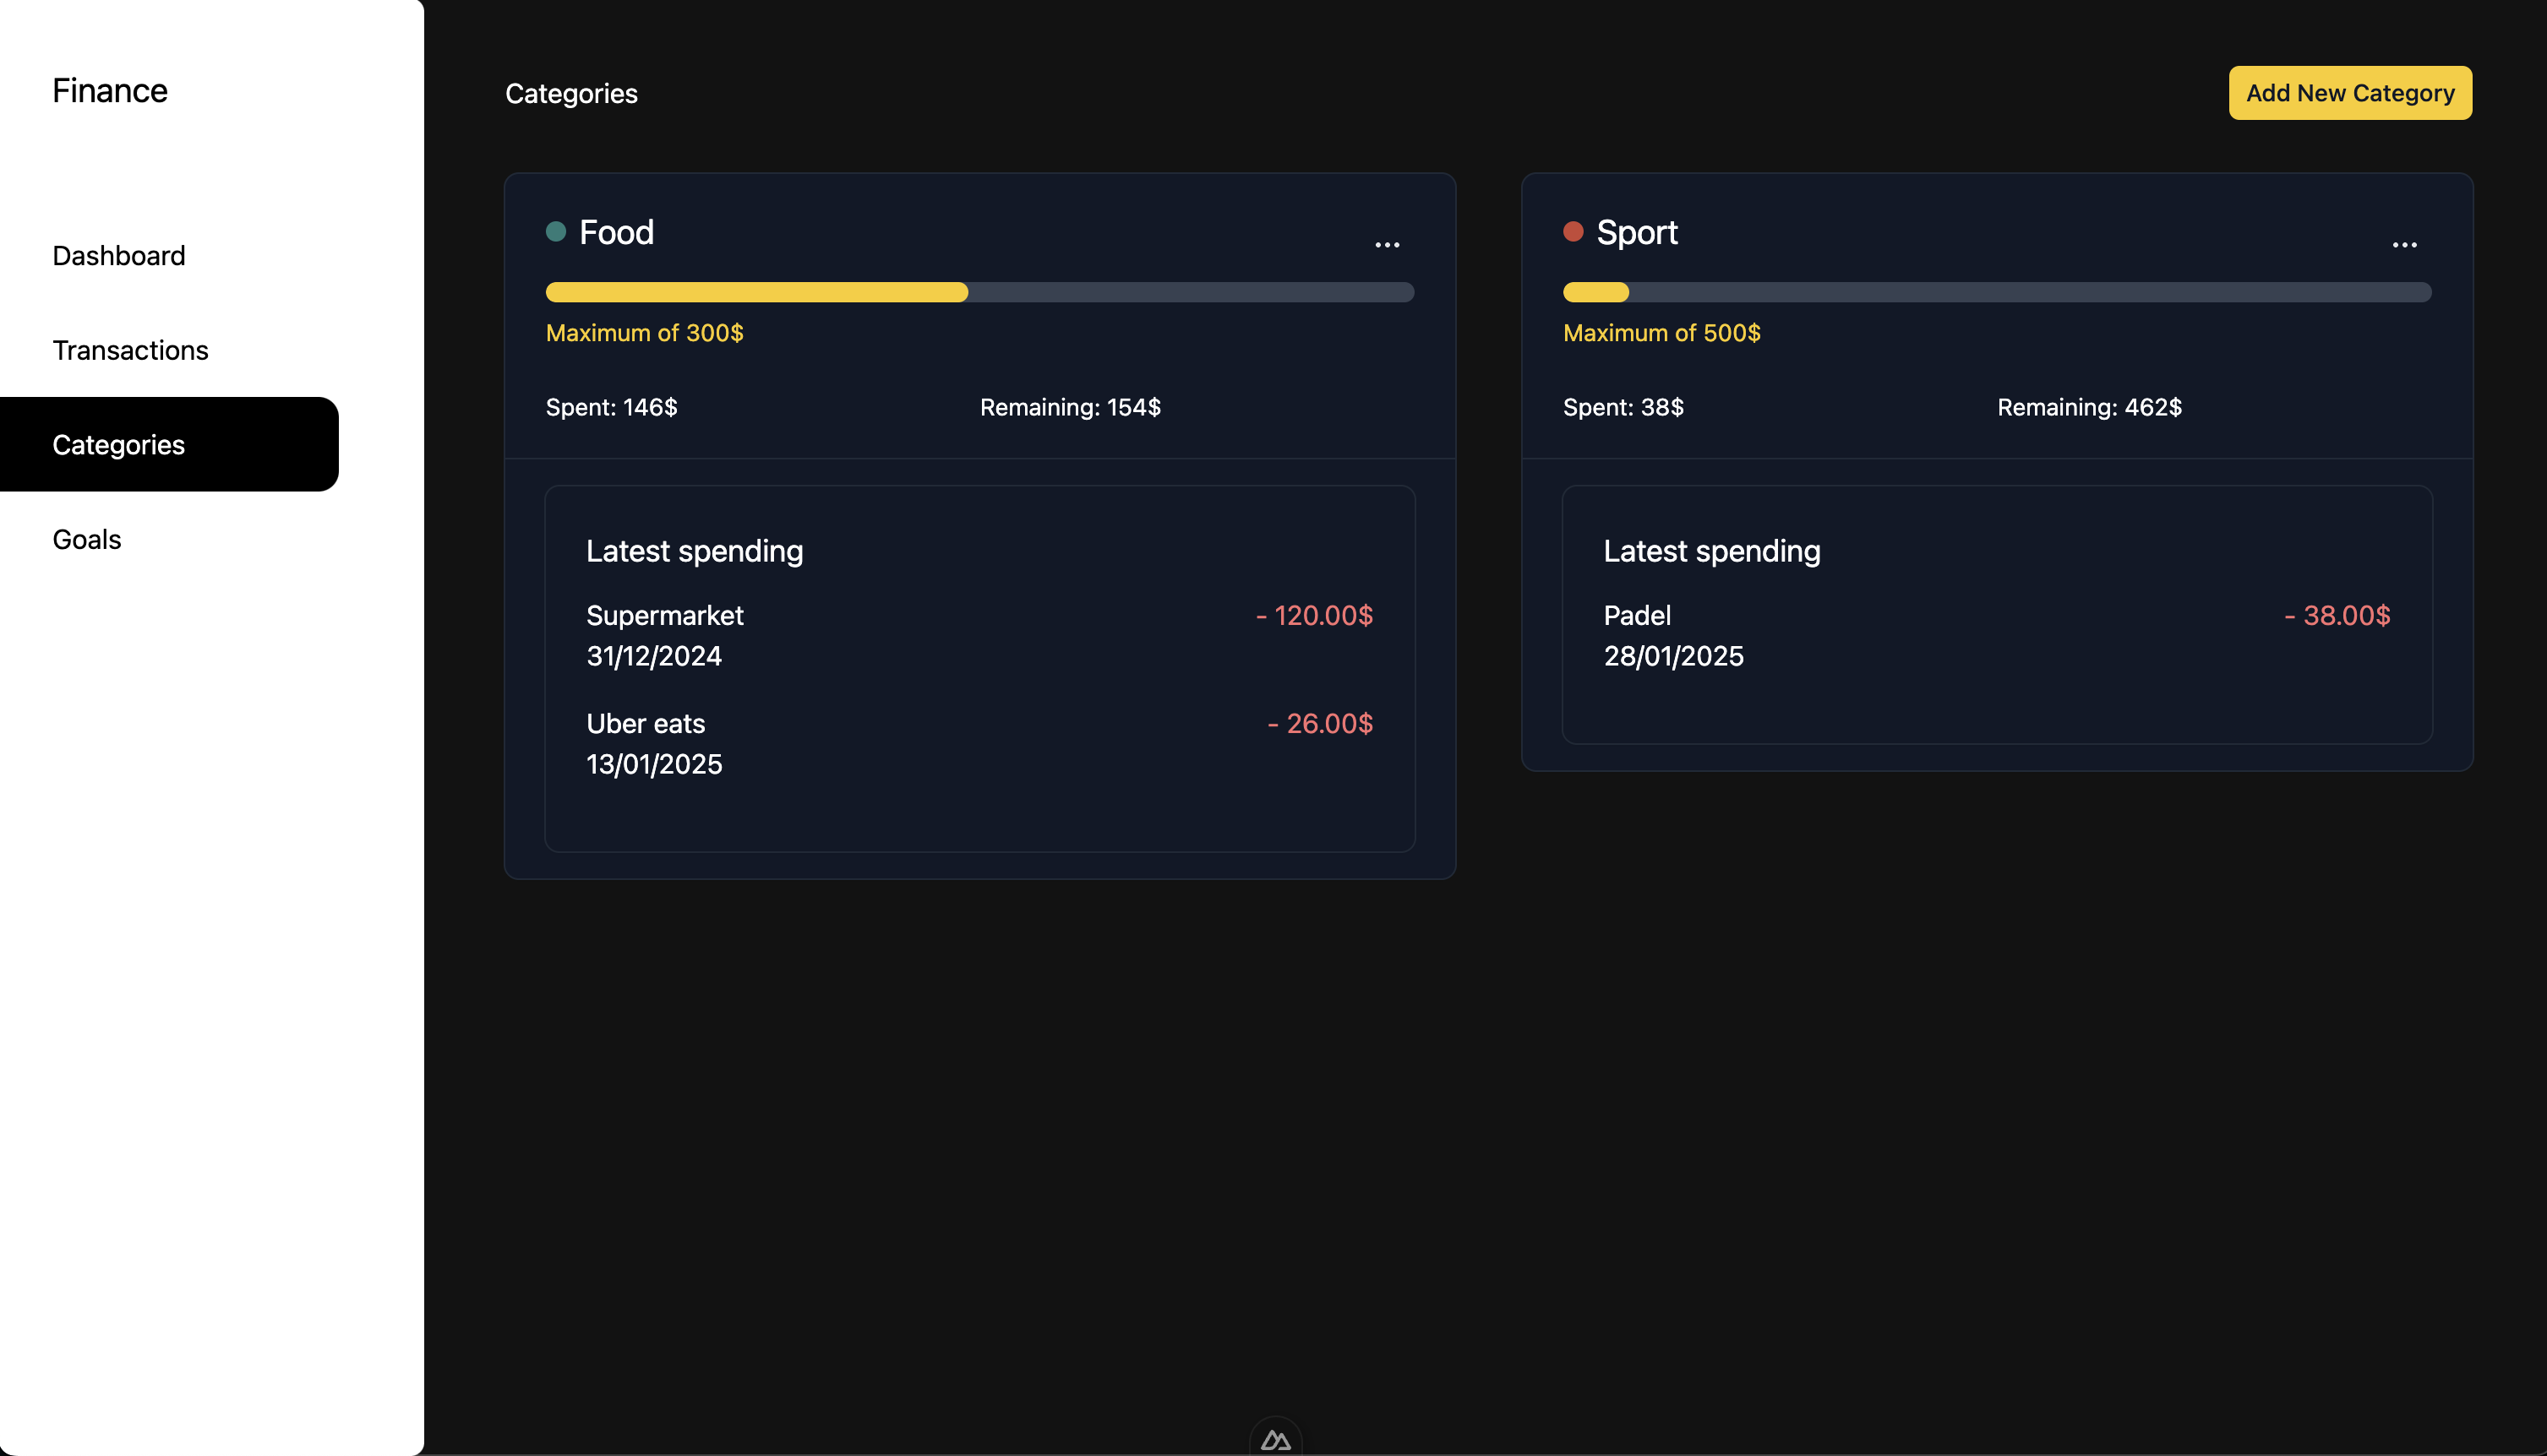Click 'Remaining: 154$' text
Screen dimensions: 2547x1456
(1071, 407)
